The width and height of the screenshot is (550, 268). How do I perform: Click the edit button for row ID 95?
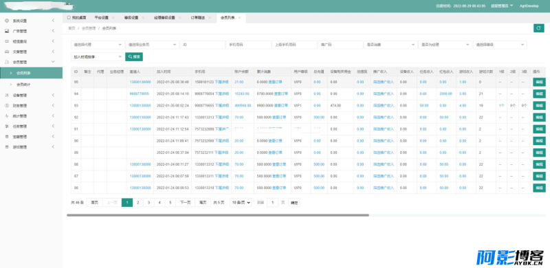[539, 82]
